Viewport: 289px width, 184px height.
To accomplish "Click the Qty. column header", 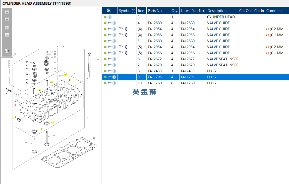I will [175, 11].
